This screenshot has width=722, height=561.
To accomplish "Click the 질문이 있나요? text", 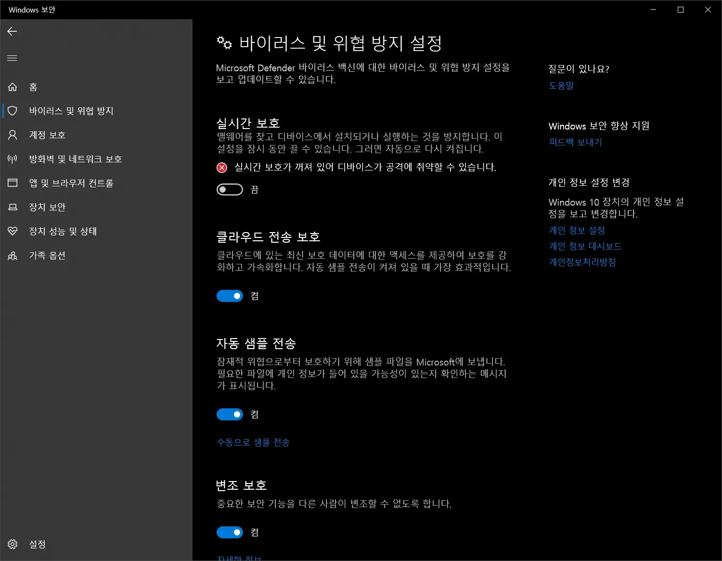I will pos(579,69).
